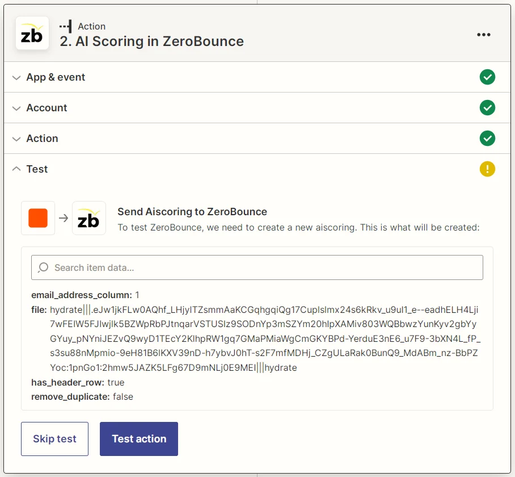Select the ZeroBounce icon in the test preview
This screenshot has width=515, height=477.
[88, 217]
